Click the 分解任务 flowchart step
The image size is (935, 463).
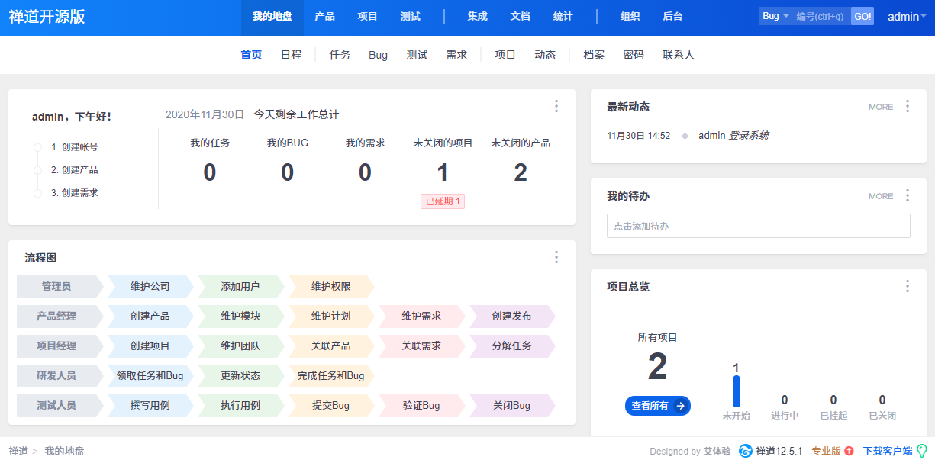(x=512, y=346)
